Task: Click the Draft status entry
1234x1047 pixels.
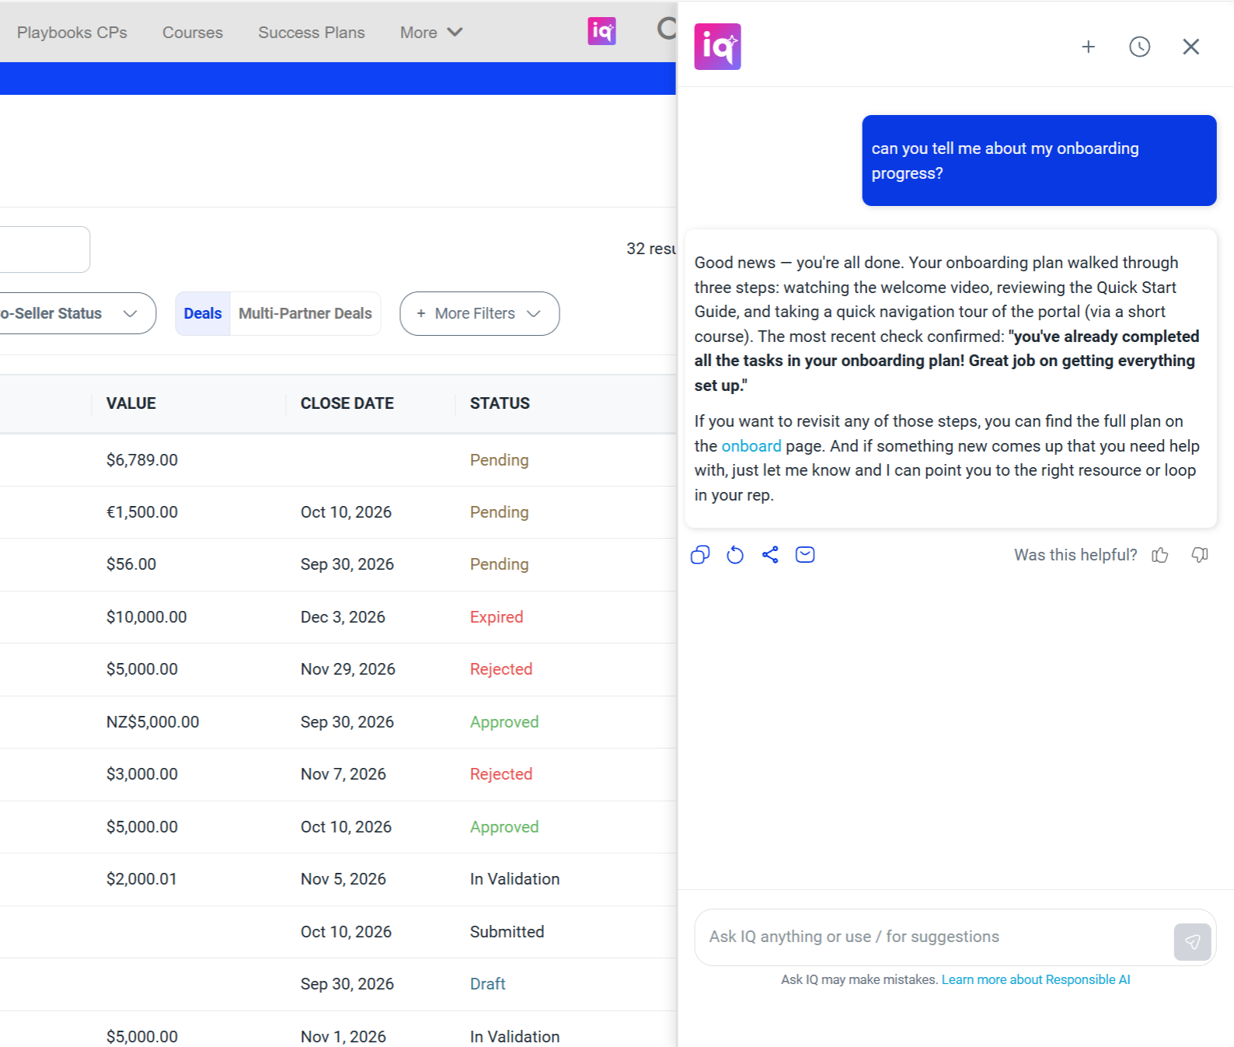Action: (488, 984)
